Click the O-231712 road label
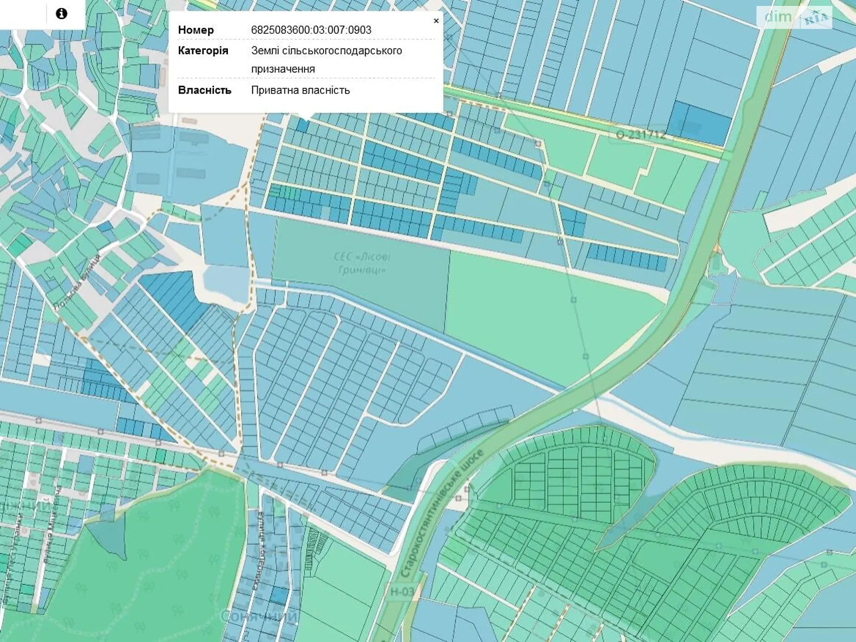This screenshot has width=856, height=642. pyautogui.click(x=641, y=134)
